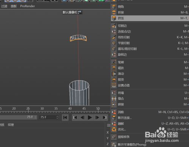Click the 75 F frame stepper arrows
Image resolution: width=189 pixels, height=147 pixels.
pos(57,117)
